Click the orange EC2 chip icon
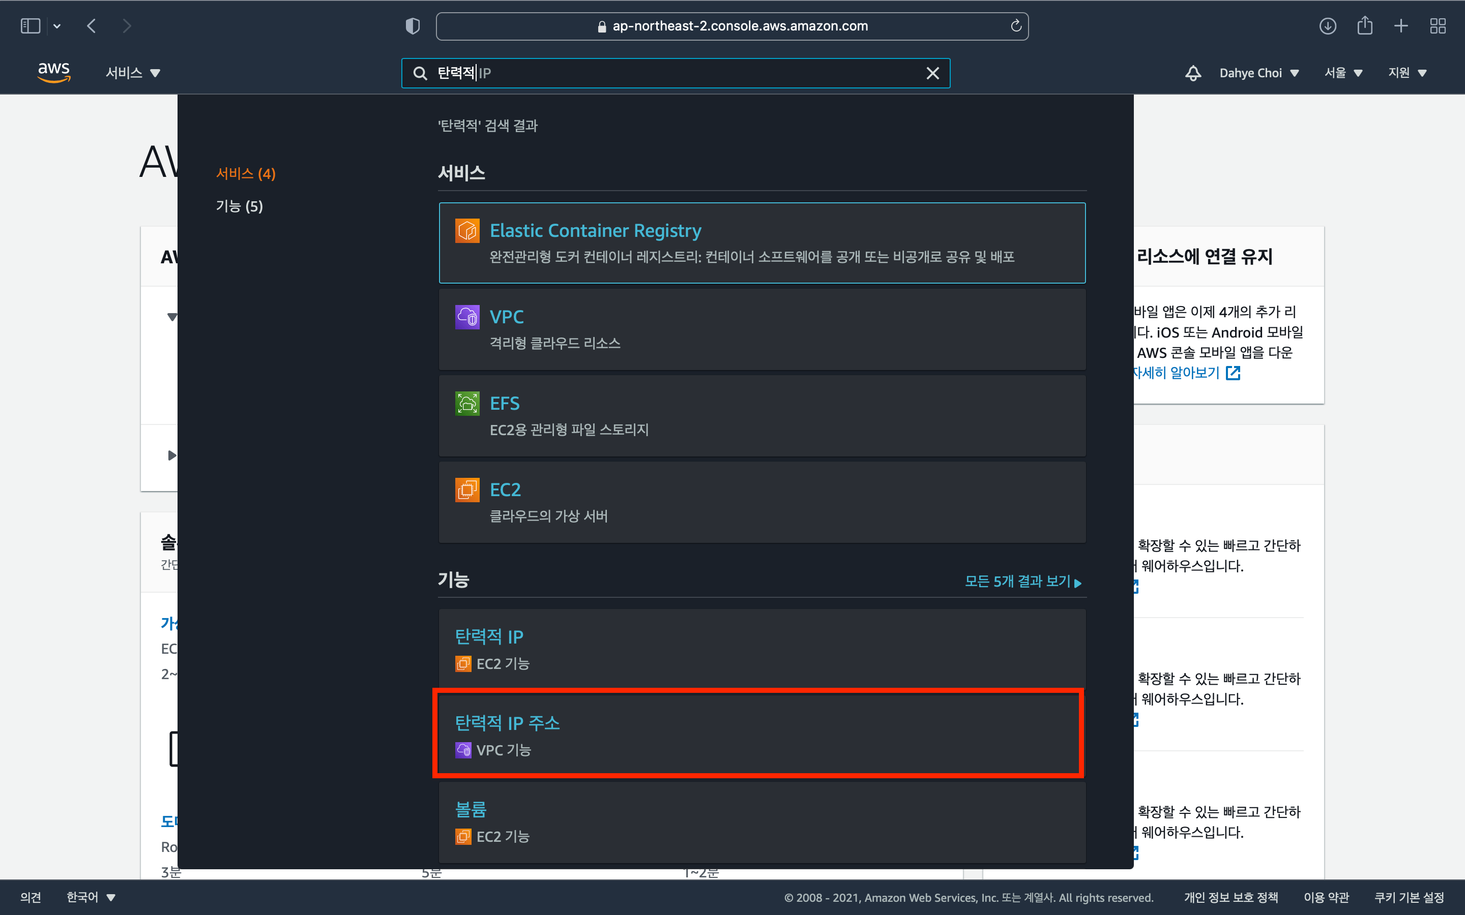The width and height of the screenshot is (1465, 915). click(467, 490)
